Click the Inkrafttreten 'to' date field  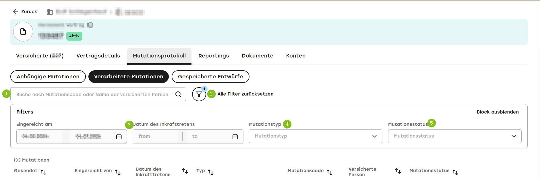(208, 137)
